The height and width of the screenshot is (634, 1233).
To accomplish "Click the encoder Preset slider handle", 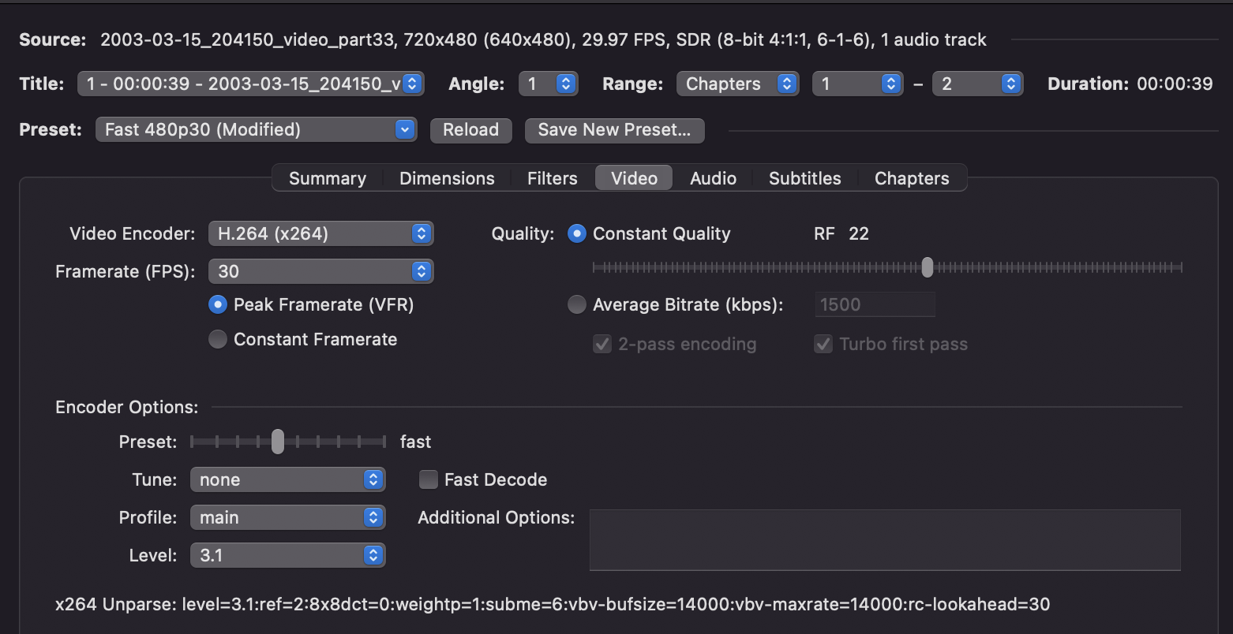I will (x=278, y=442).
